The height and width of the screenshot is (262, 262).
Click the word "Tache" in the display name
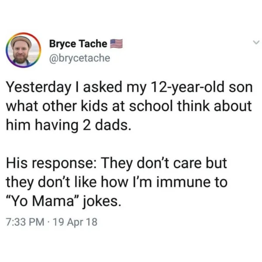[93, 44]
